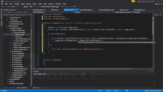The image size is (163, 92).
Task: Click the pin icon on Texture.cpp tab
Action: [x=75, y=10]
